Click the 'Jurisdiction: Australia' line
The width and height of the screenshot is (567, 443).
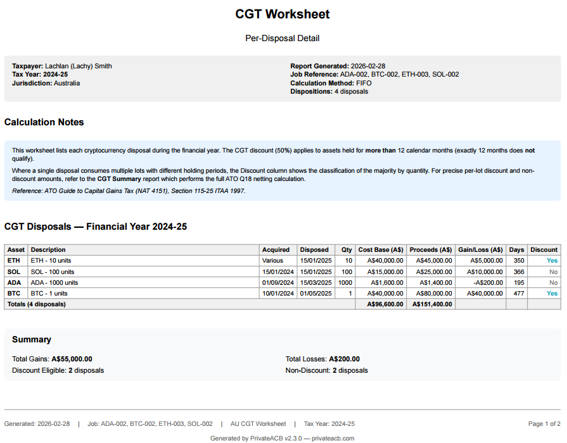pyautogui.click(x=46, y=83)
